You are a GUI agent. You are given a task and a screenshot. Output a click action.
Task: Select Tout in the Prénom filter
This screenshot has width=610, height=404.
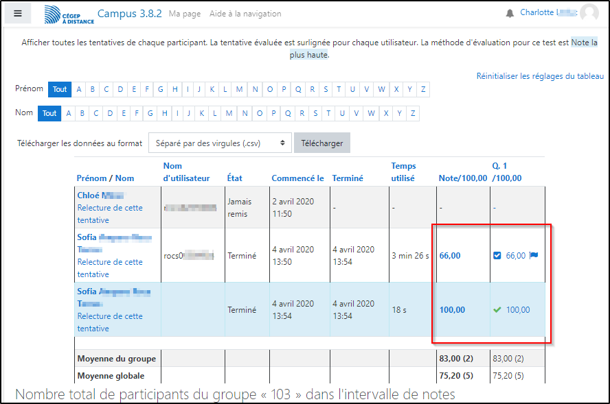60,89
